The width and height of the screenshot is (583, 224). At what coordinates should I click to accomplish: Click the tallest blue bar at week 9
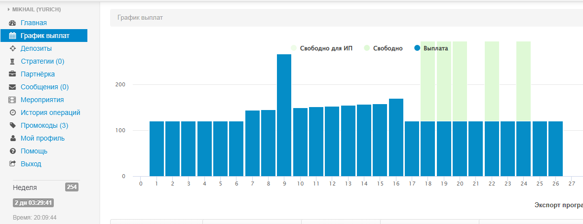click(x=284, y=114)
